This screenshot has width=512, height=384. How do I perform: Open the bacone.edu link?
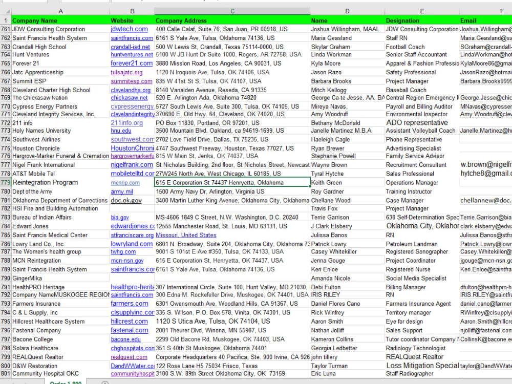[x=126, y=339]
